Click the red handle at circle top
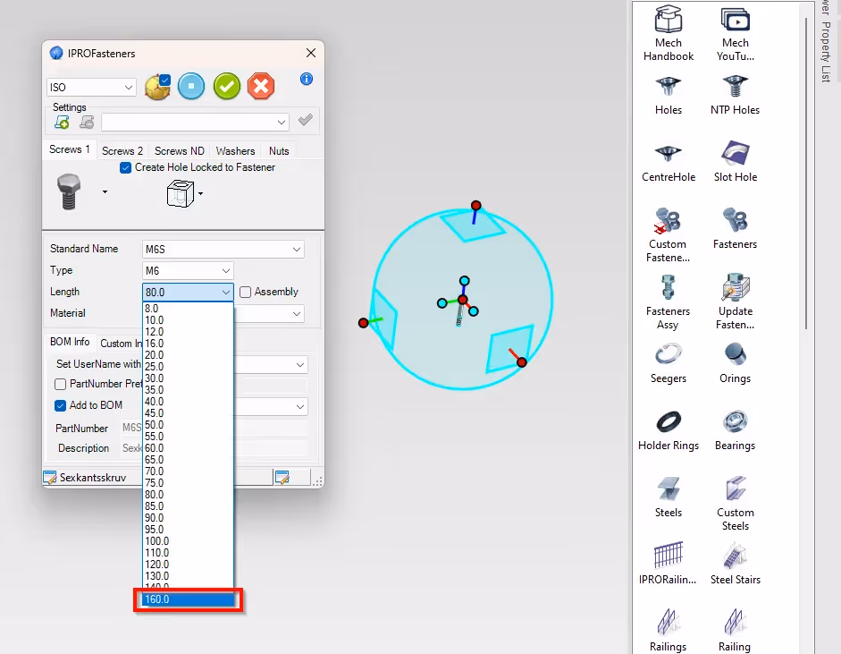This screenshot has width=841, height=654. click(x=475, y=206)
